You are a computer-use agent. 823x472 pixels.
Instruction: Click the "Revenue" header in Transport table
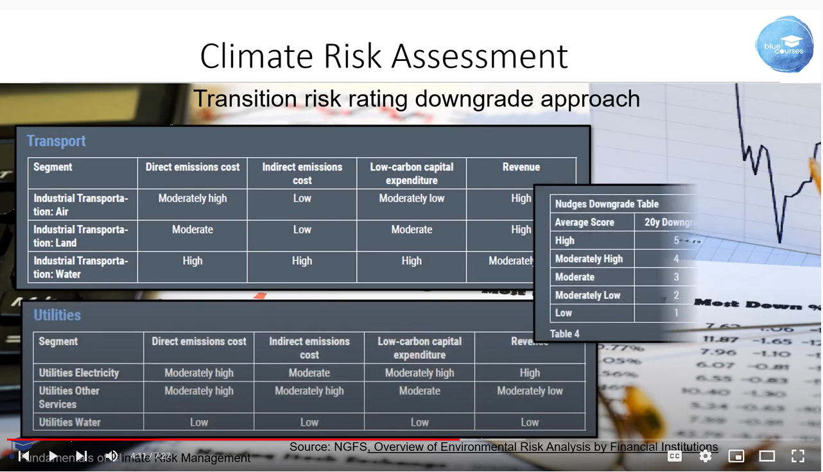pos(521,167)
